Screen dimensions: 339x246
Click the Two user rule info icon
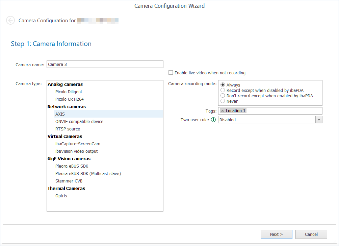(x=213, y=120)
